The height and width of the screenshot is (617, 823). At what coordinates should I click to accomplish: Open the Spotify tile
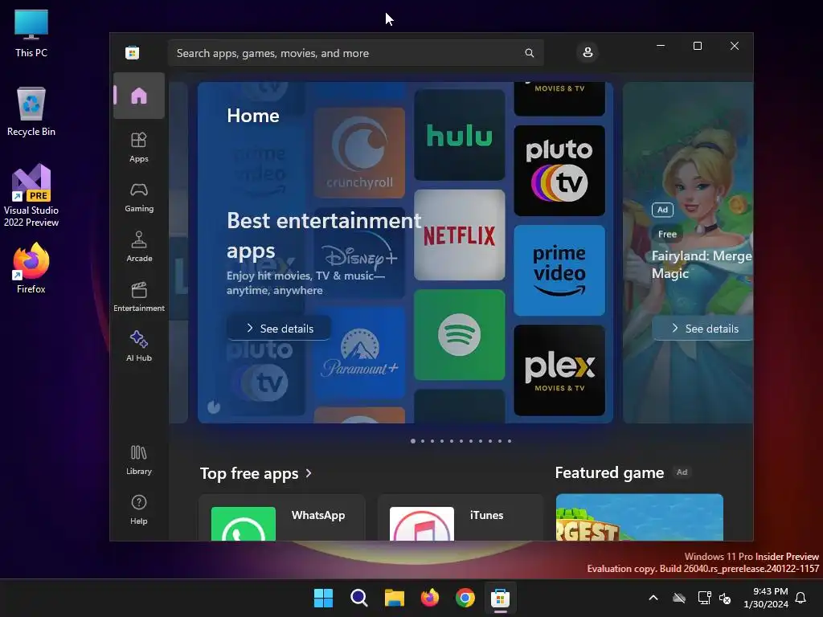pyautogui.click(x=459, y=335)
